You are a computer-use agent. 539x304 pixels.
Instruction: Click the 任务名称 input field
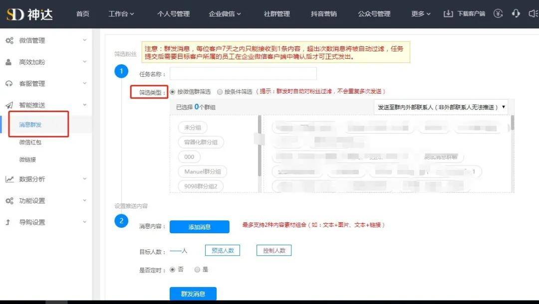pos(243,74)
